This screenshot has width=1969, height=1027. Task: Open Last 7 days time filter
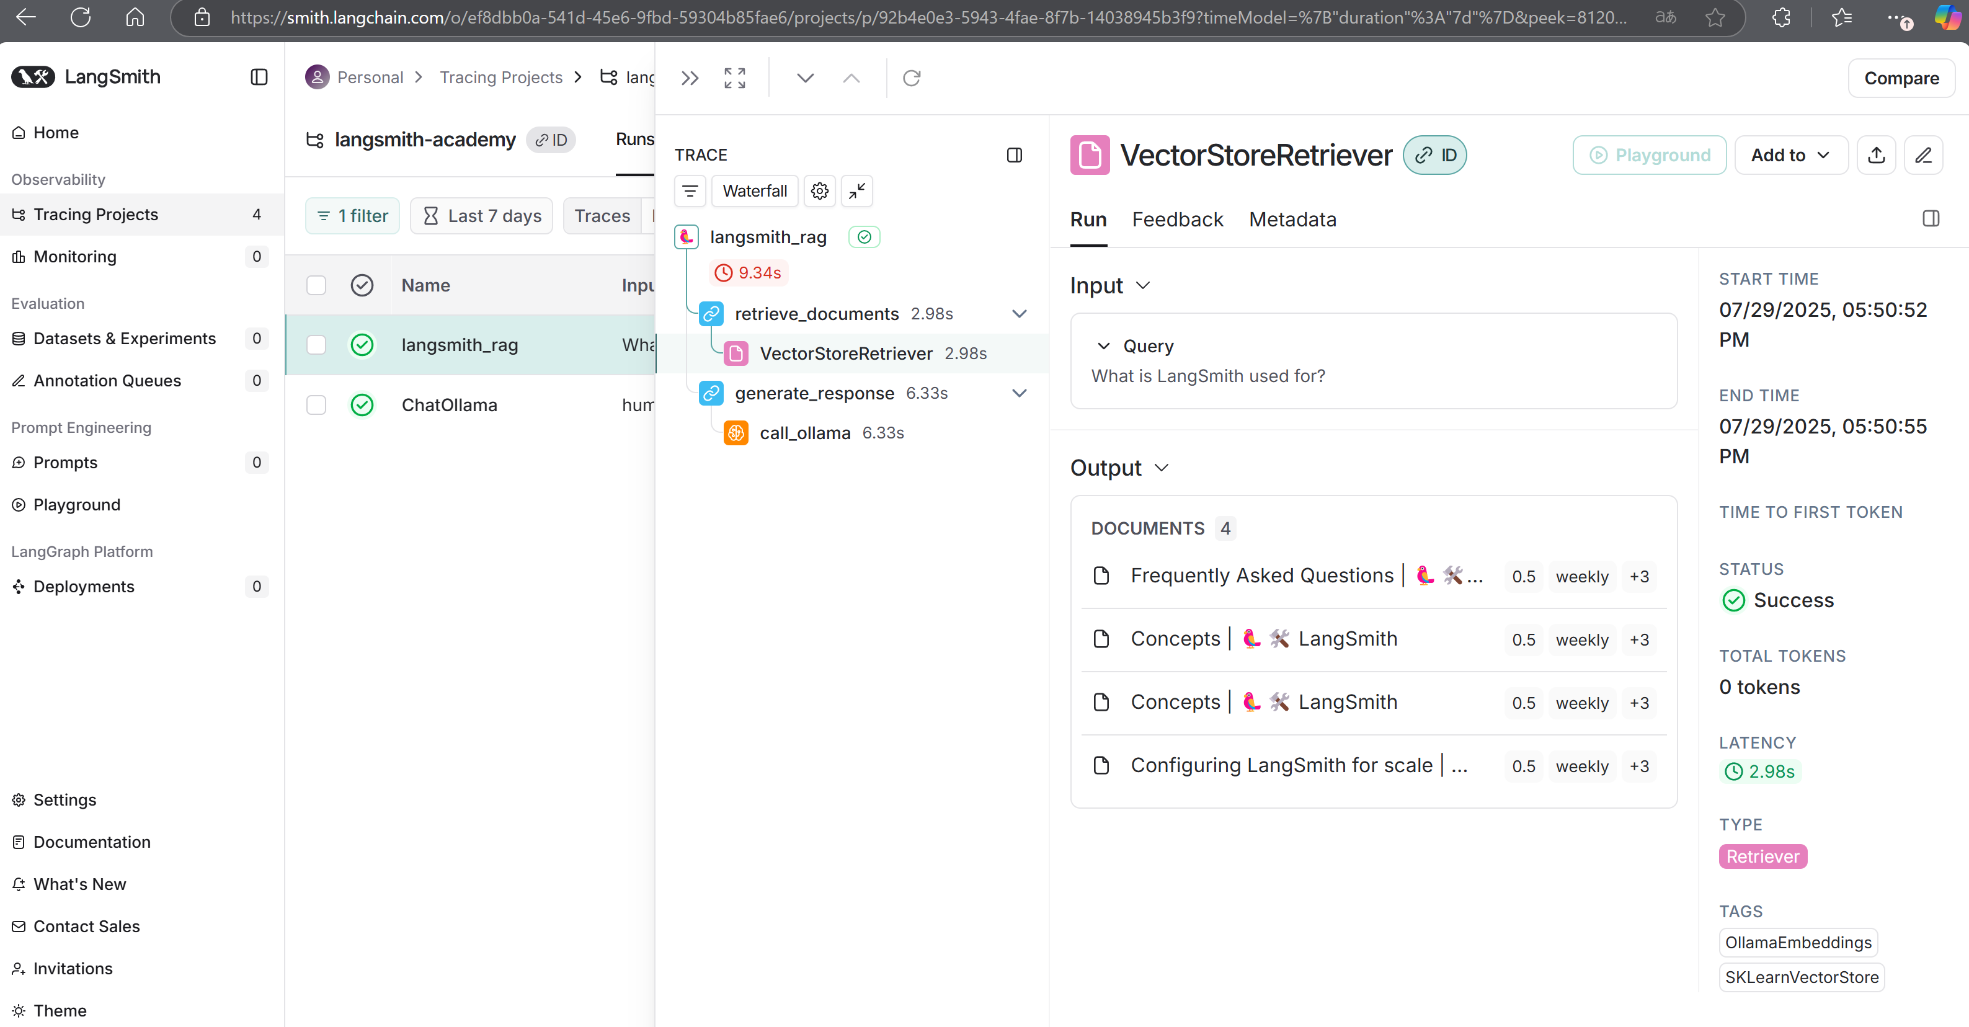click(481, 216)
